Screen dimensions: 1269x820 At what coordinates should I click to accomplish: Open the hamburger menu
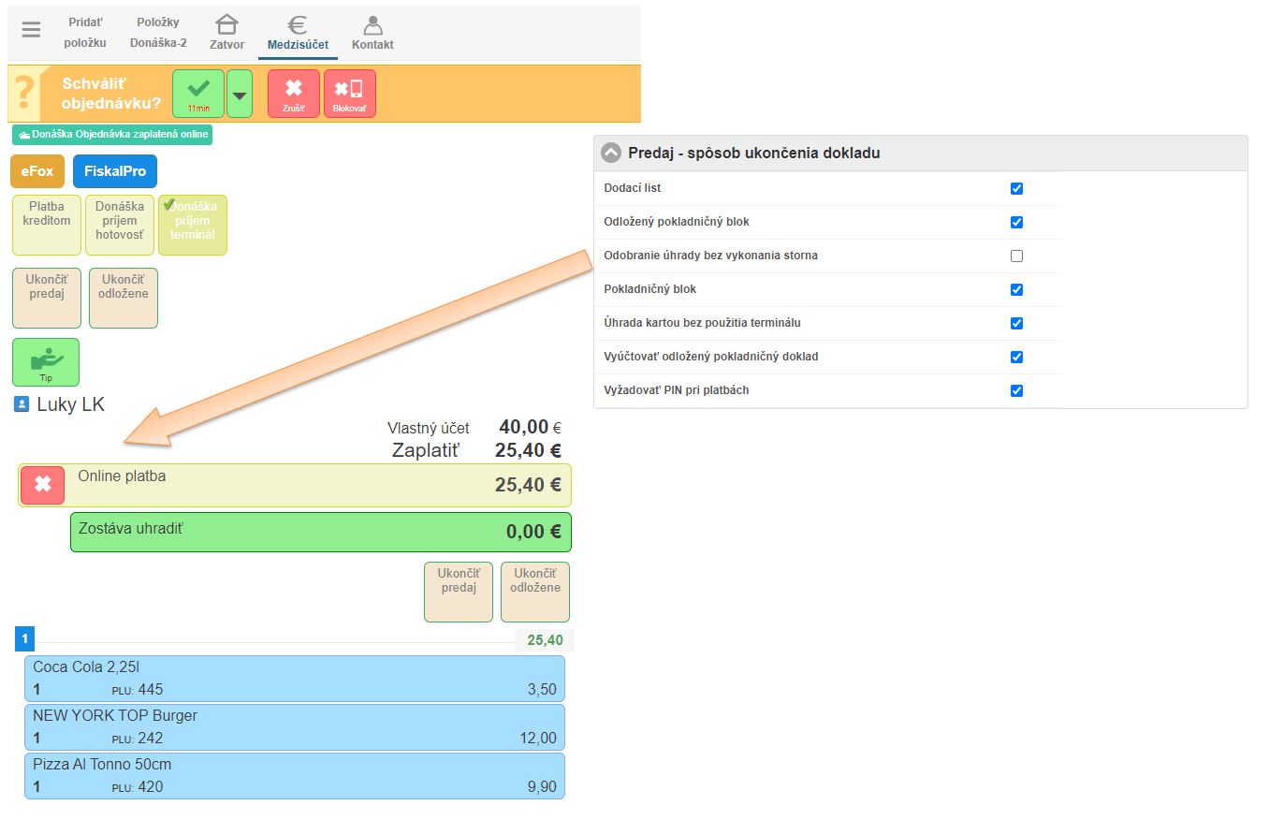pyautogui.click(x=31, y=30)
